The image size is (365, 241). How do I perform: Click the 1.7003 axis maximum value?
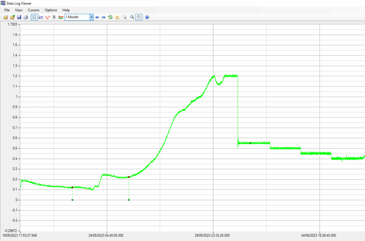click(12, 25)
